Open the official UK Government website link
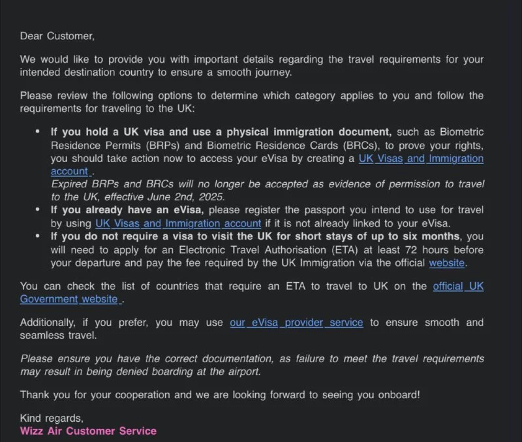This screenshot has width=522, height=442. [458, 287]
